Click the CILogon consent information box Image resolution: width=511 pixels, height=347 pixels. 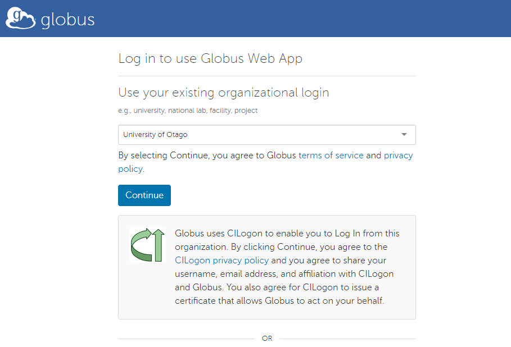pyautogui.click(x=267, y=267)
